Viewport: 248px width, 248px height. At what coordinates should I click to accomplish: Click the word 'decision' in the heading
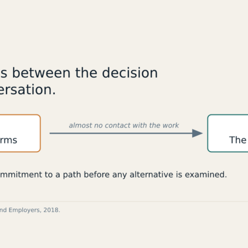[130, 73]
